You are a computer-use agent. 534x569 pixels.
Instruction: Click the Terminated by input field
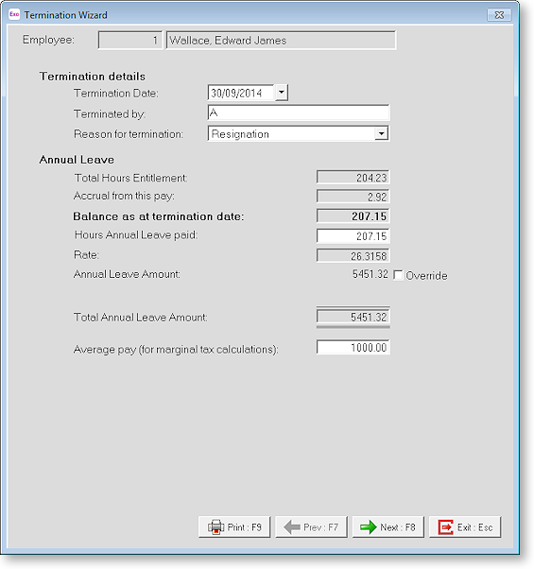(x=299, y=112)
